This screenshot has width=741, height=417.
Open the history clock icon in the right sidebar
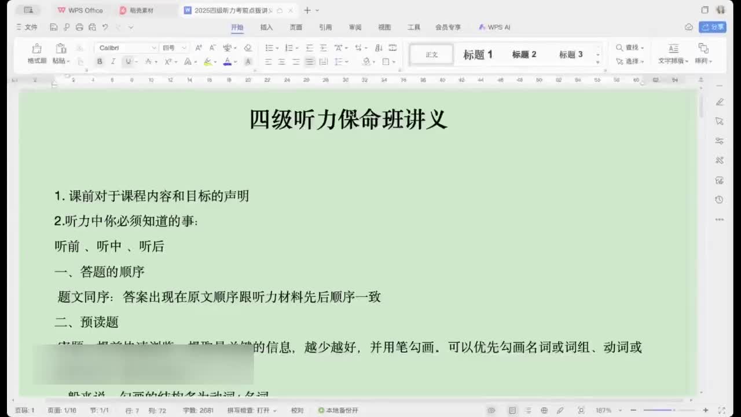tap(720, 200)
